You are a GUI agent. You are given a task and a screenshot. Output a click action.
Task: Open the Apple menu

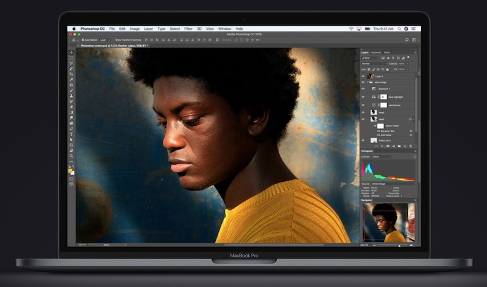coord(74,29)
